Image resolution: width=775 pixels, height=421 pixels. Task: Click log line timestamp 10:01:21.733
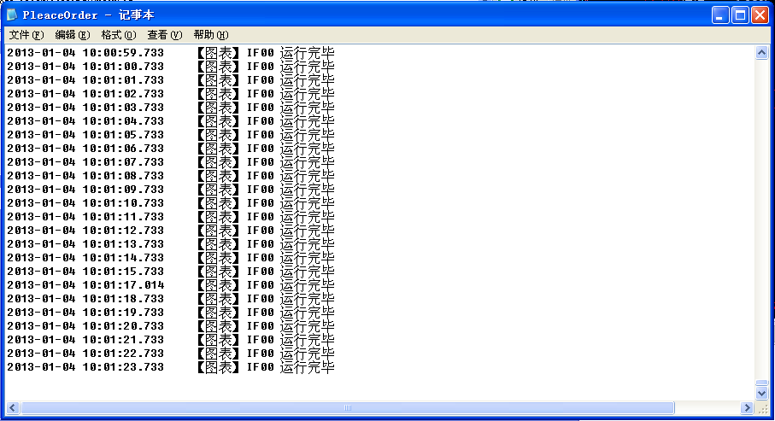(x=122, y=340)
